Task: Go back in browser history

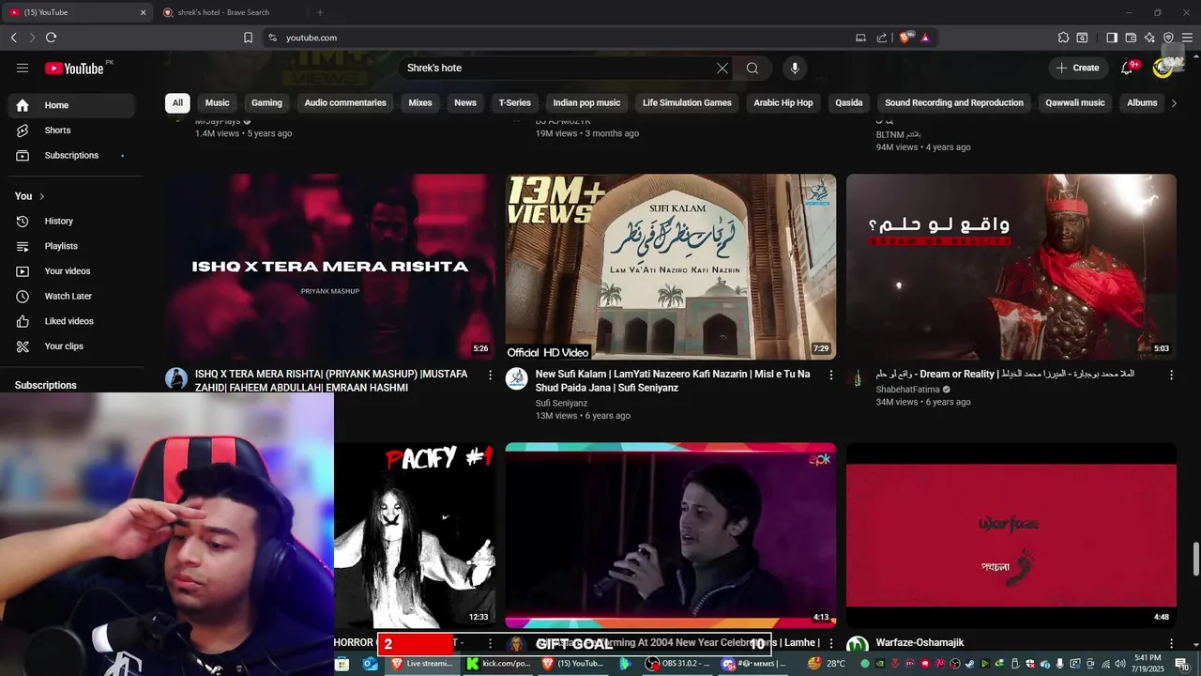Action: (13, 38)
